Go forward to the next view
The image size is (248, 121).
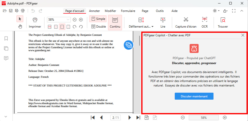coord(155,117)
